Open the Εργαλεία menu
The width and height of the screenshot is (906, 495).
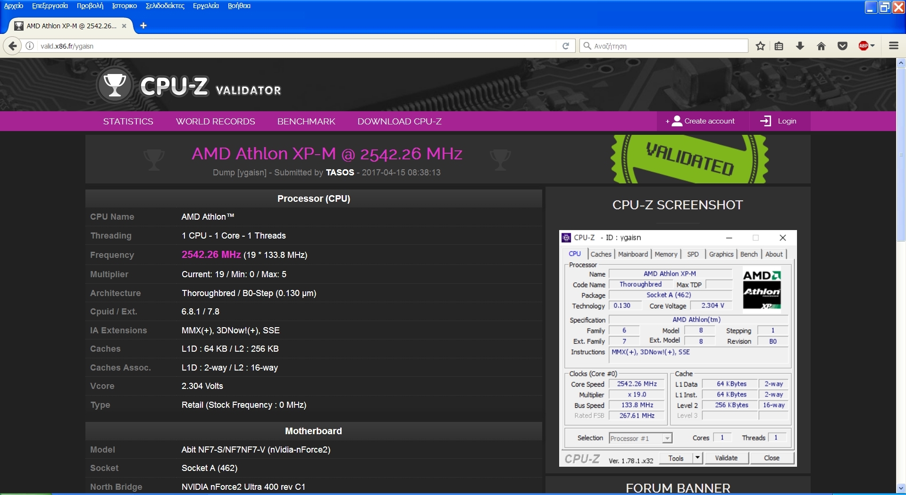tap(206, 6)
